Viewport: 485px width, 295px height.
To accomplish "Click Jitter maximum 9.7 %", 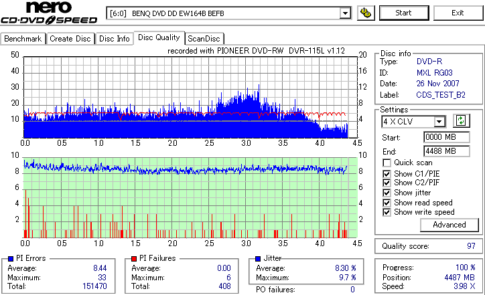I will (348, 278).
